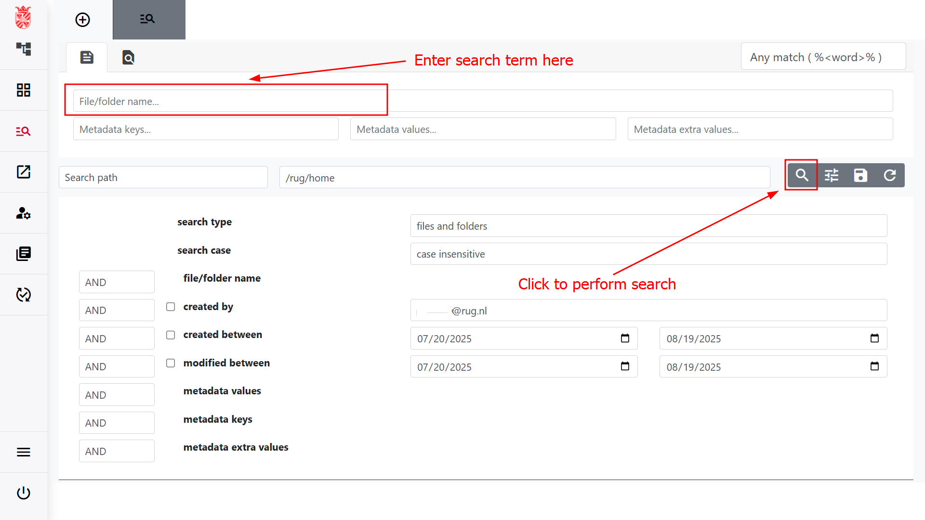Viewport: 925px width, 520px height.
Task: Enable the created between checkbox
Action: pos(171,335)
